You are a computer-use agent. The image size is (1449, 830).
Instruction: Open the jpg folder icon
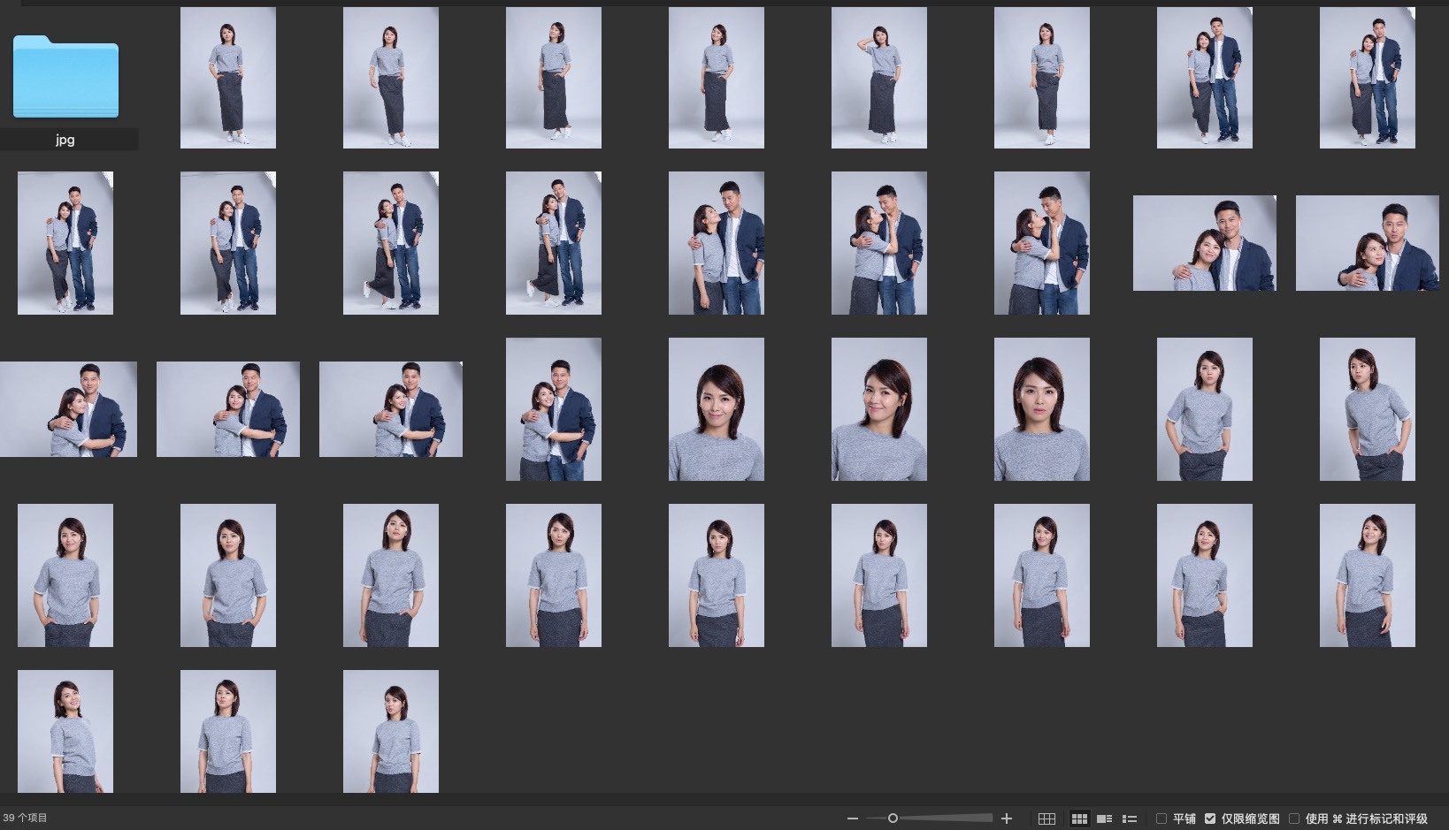65,77
